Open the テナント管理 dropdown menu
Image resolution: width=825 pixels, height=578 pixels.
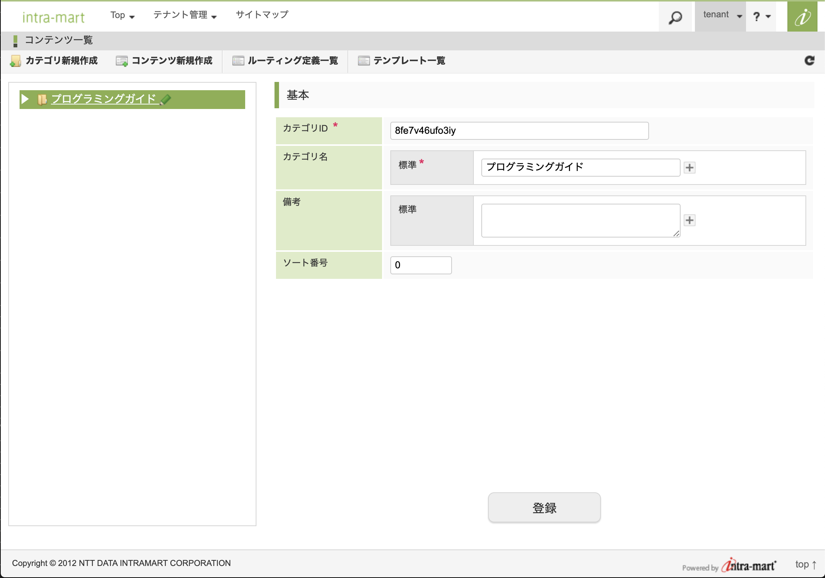point(185,15)
